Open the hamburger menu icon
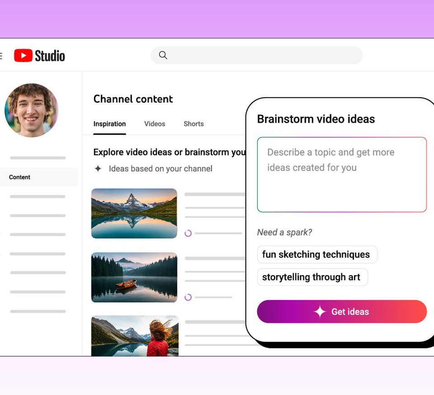This screenshot has height=395, width=434. pos(1,56)
